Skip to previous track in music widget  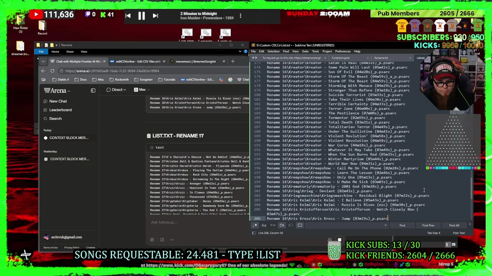click(x=128, y=16)
